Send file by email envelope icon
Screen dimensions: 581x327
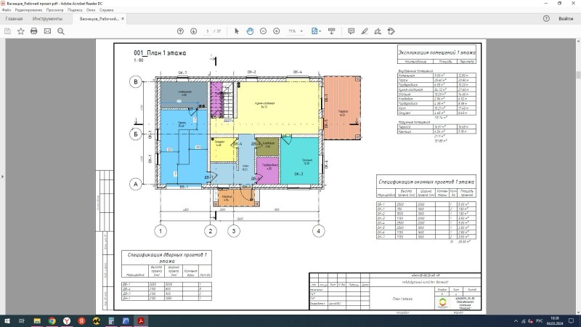tap(47, 31)
